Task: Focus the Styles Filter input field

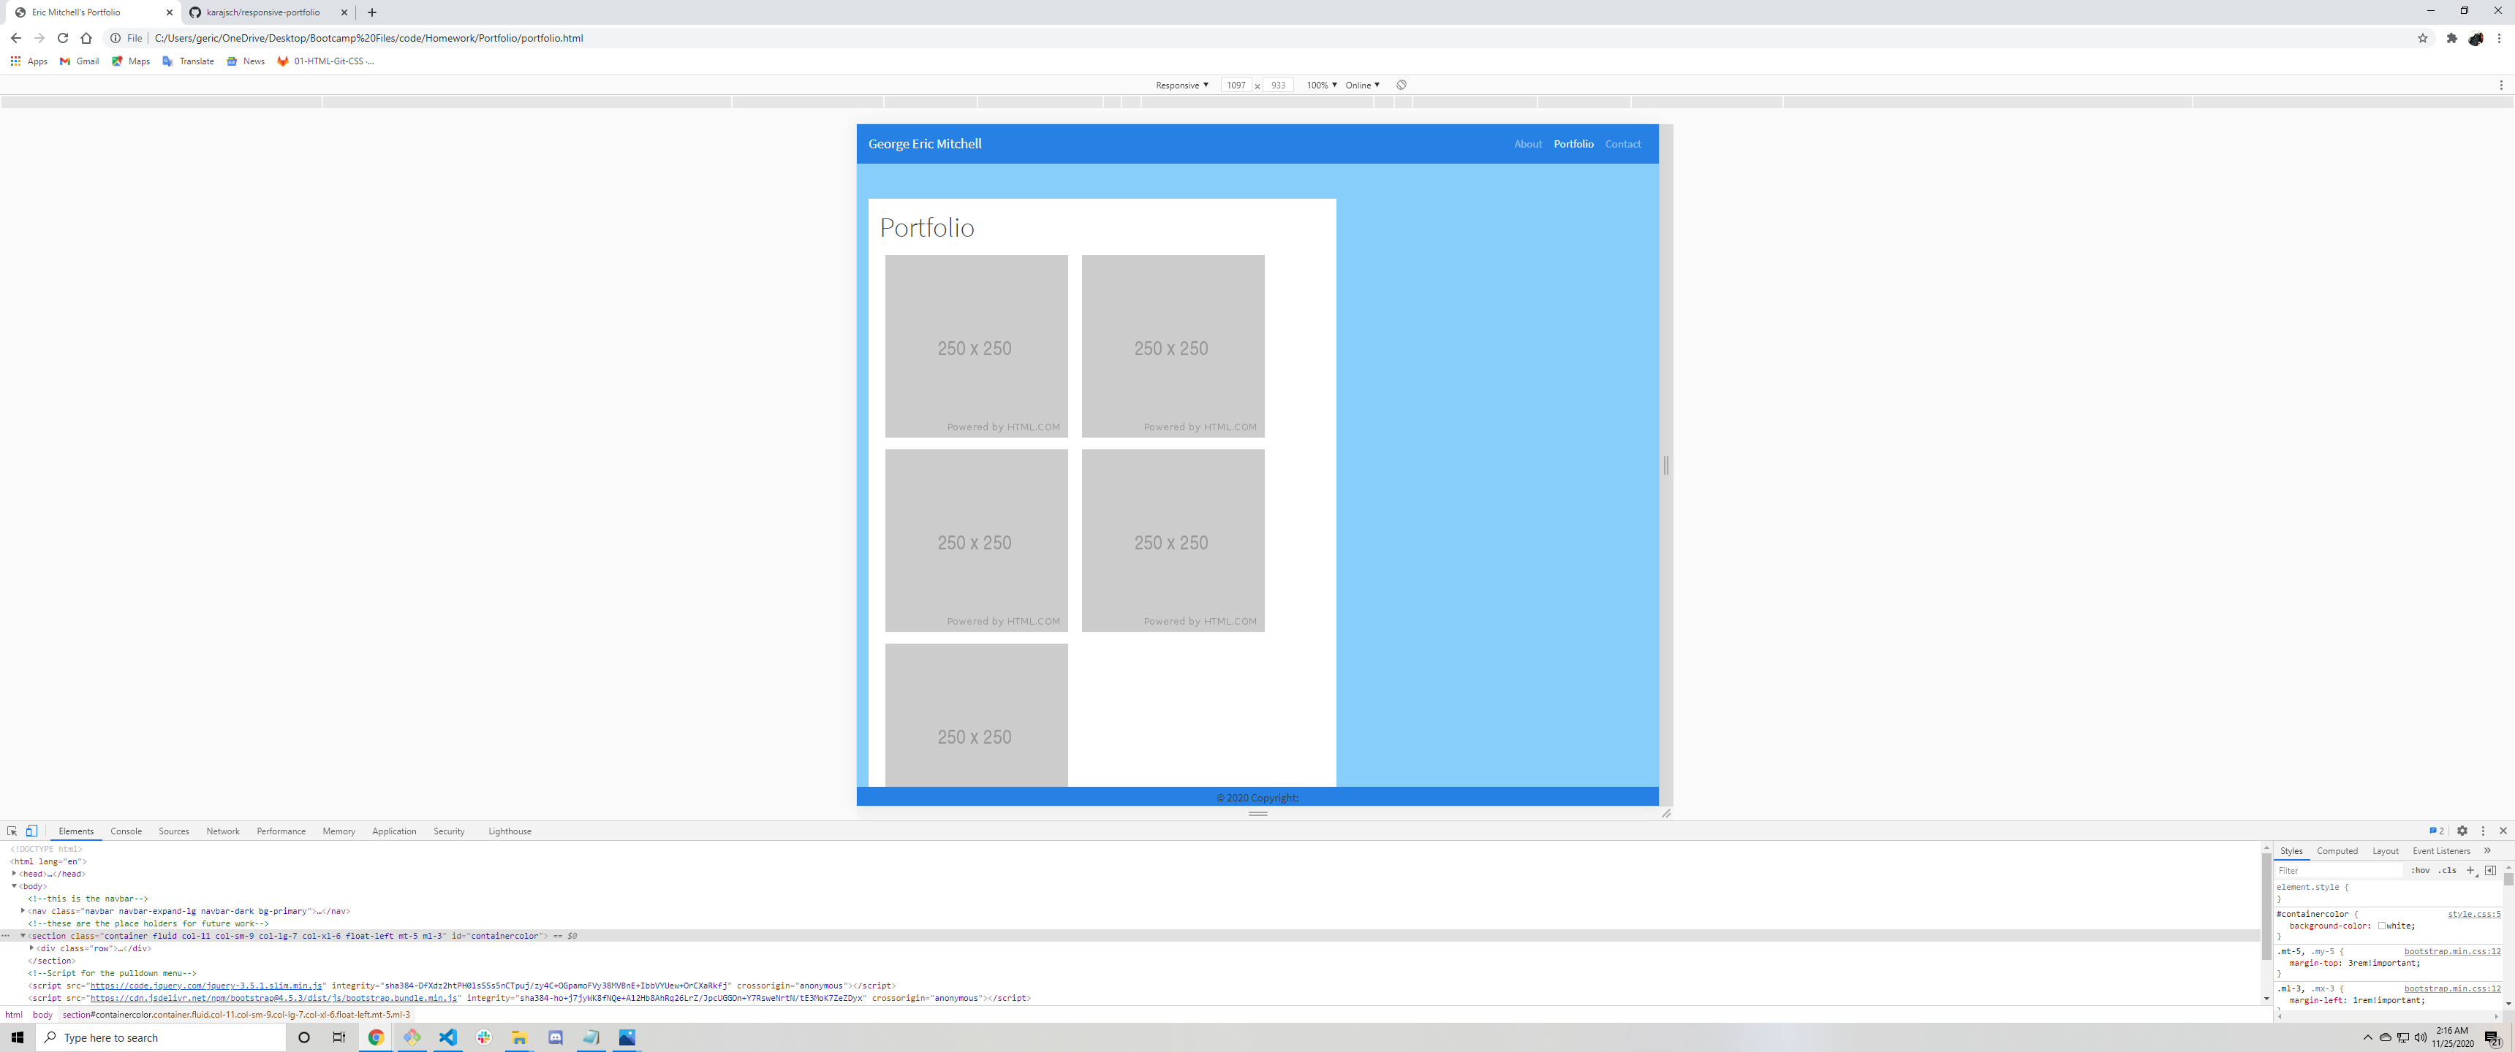Action: [x=2340, y=869]
